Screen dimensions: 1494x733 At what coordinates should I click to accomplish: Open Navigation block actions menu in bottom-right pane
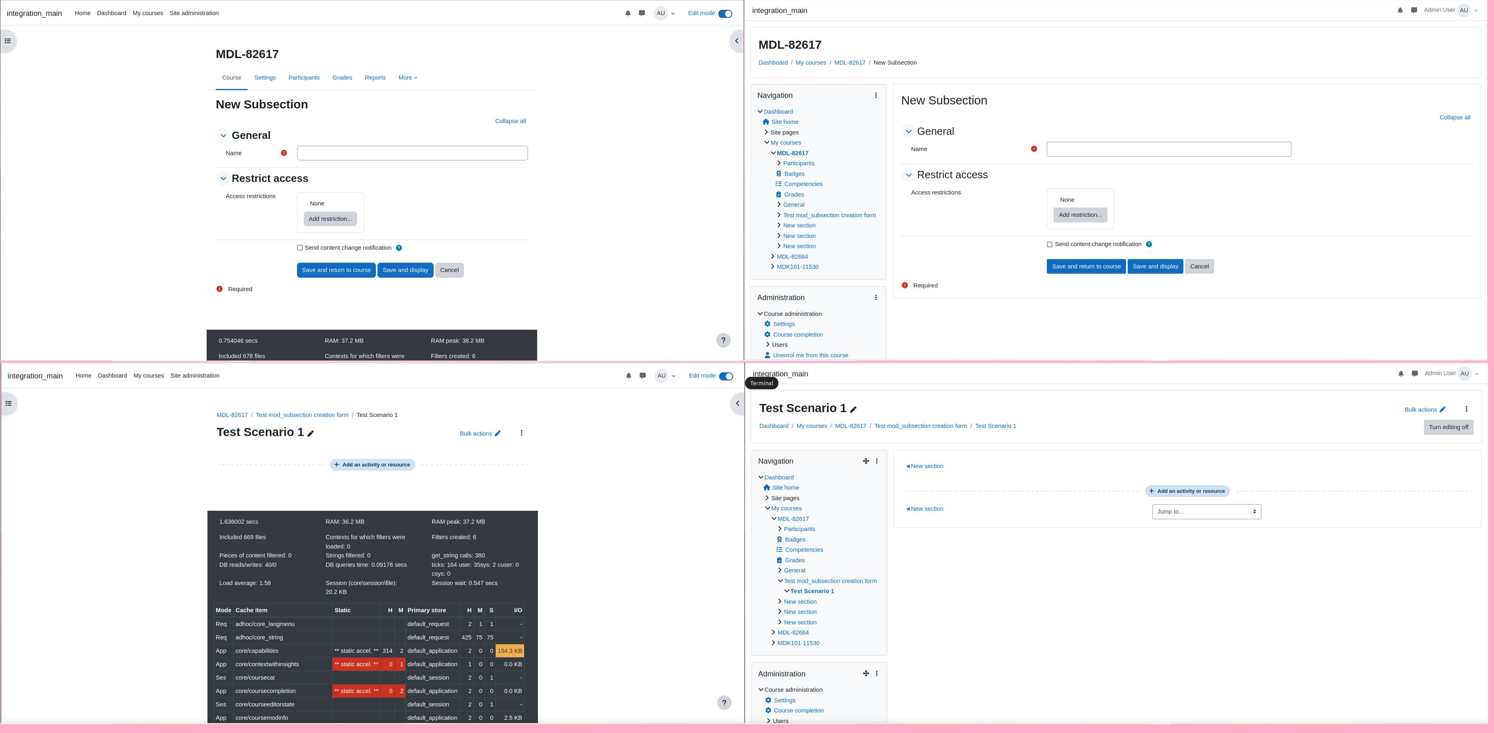[x=877, y=461]
